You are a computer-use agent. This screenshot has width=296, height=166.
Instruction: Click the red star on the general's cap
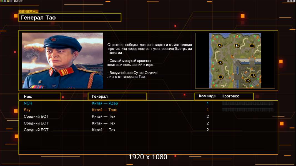(x=53, y=39)
